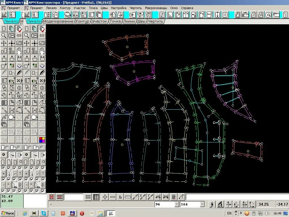Switch to the Моделирование tab
The width and height of the screenshot is (289, 217).
point(58,21)
